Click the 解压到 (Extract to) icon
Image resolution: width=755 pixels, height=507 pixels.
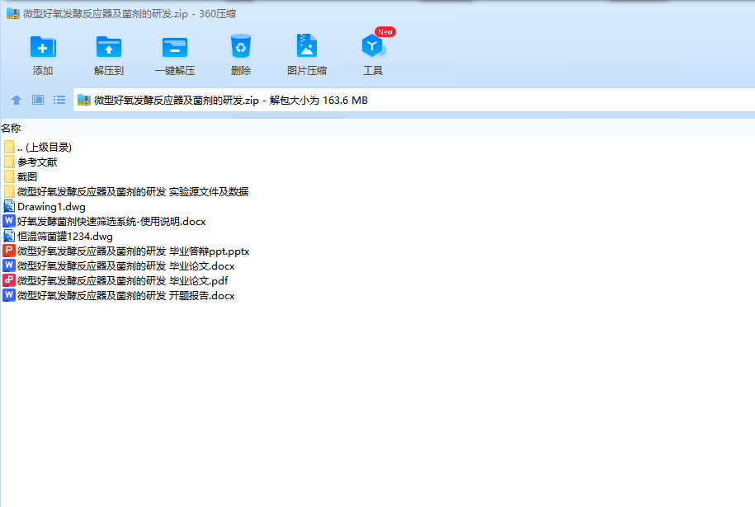109,47
